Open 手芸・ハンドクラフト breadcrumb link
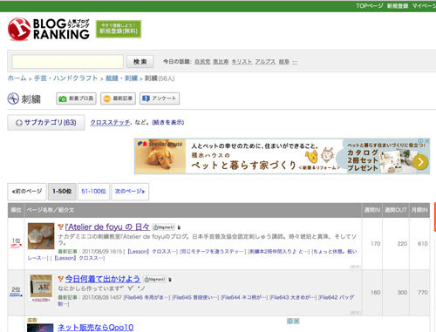The width and height of the screenshot is (436, 332). (65, 78)
